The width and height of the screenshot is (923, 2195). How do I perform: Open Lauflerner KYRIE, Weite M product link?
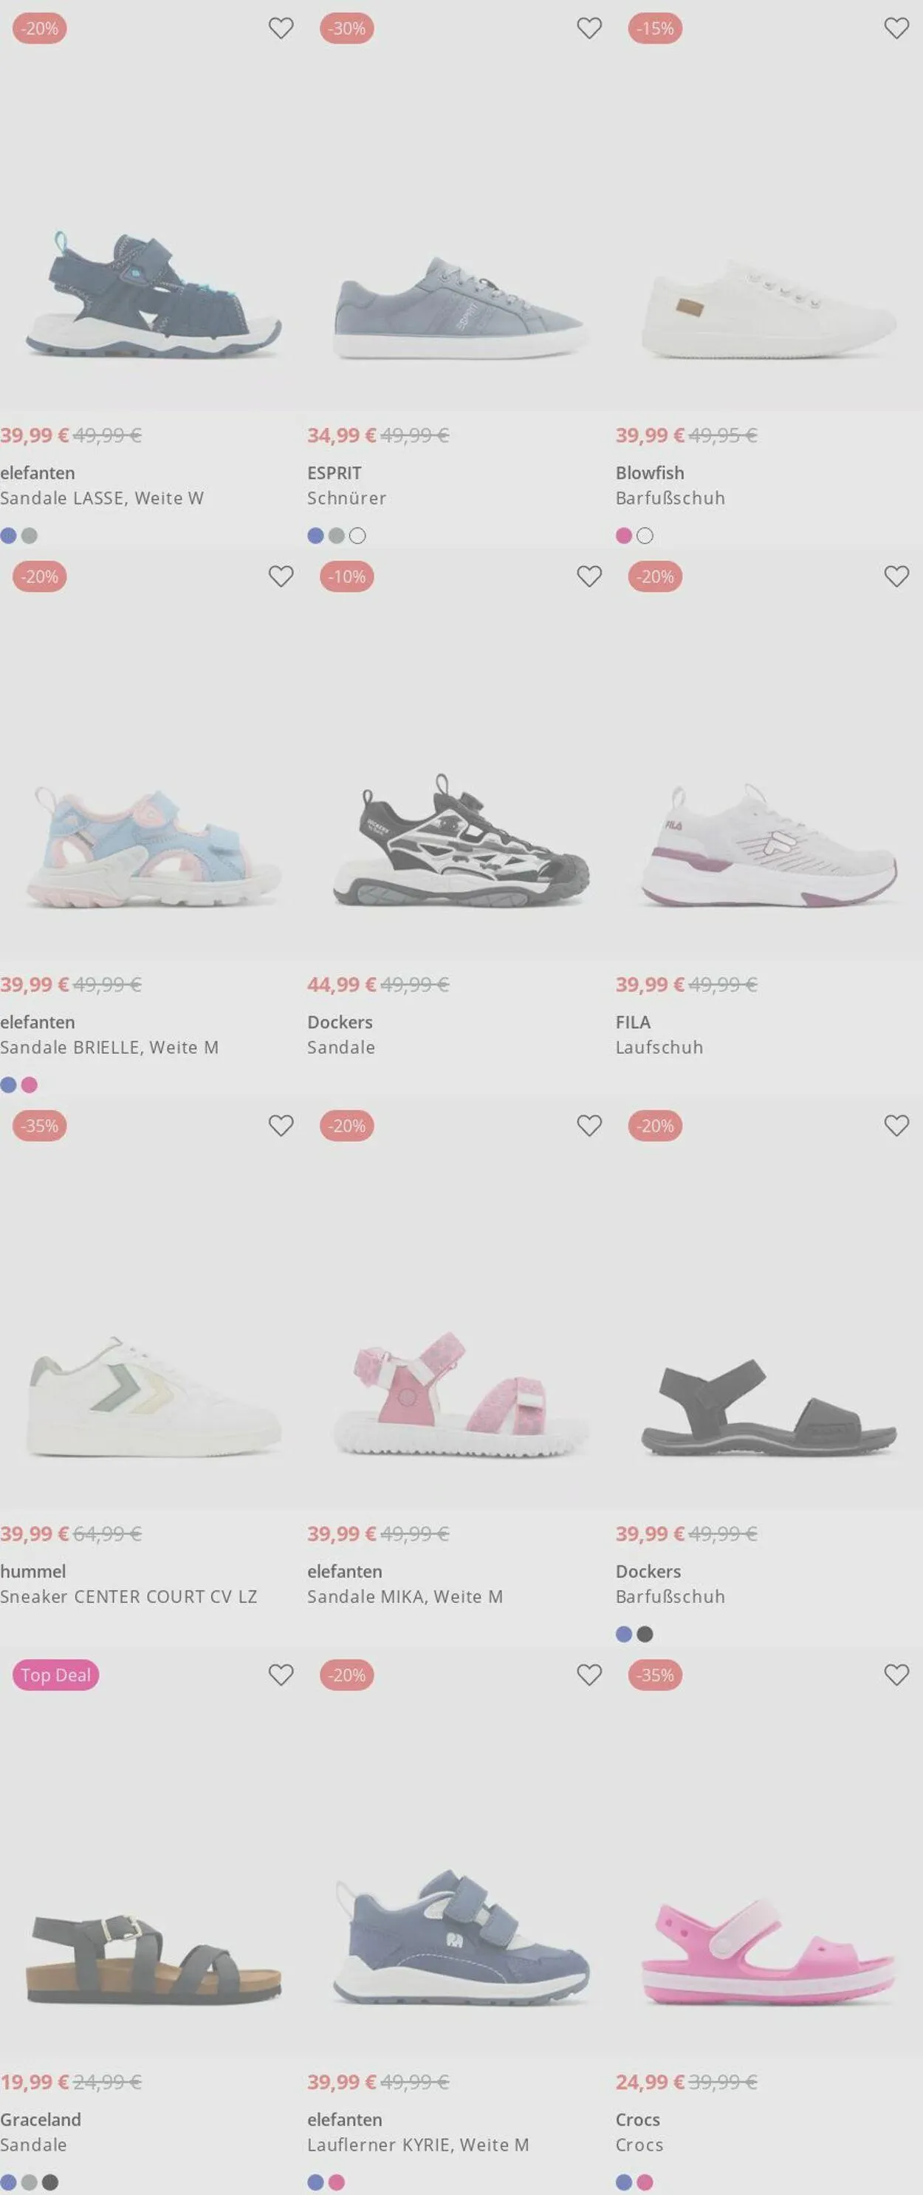pos(418,2144)
